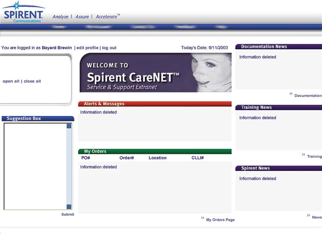This screenshot has height=234, width=322.
Task: Click Information deleted under My Orders
Action: [98, 167]
